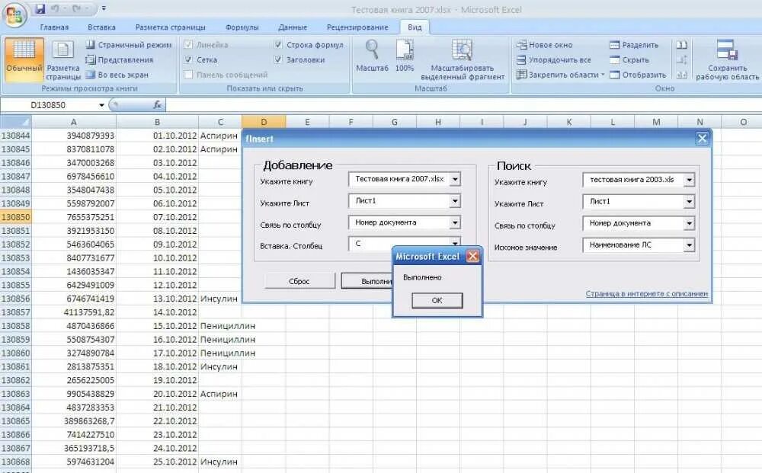Select cell with date 13.10.2012

(x=158, y=299)
